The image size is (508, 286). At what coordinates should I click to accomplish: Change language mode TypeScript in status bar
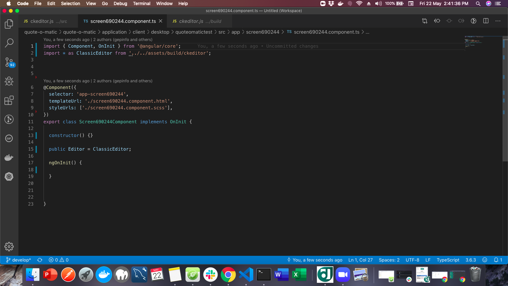coord(448,260)
